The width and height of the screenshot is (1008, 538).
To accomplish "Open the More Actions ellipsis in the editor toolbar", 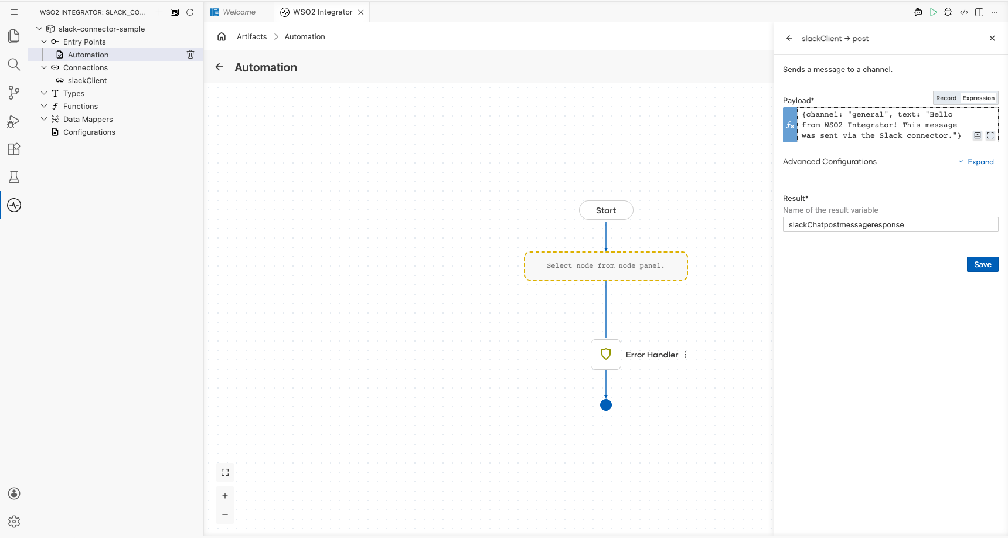I will pos(995,12).
